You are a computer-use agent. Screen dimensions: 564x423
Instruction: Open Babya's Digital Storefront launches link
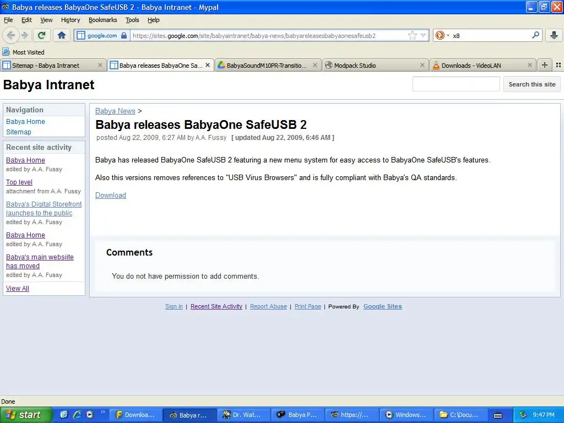44,209
